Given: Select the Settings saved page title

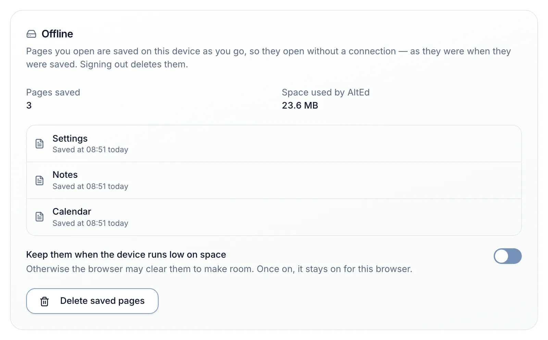Looking at the screenshot, I should pos(70,138).
